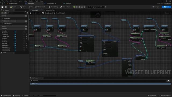
Task: Collapse the VARIABLES section
Action: tap(1, 29)
